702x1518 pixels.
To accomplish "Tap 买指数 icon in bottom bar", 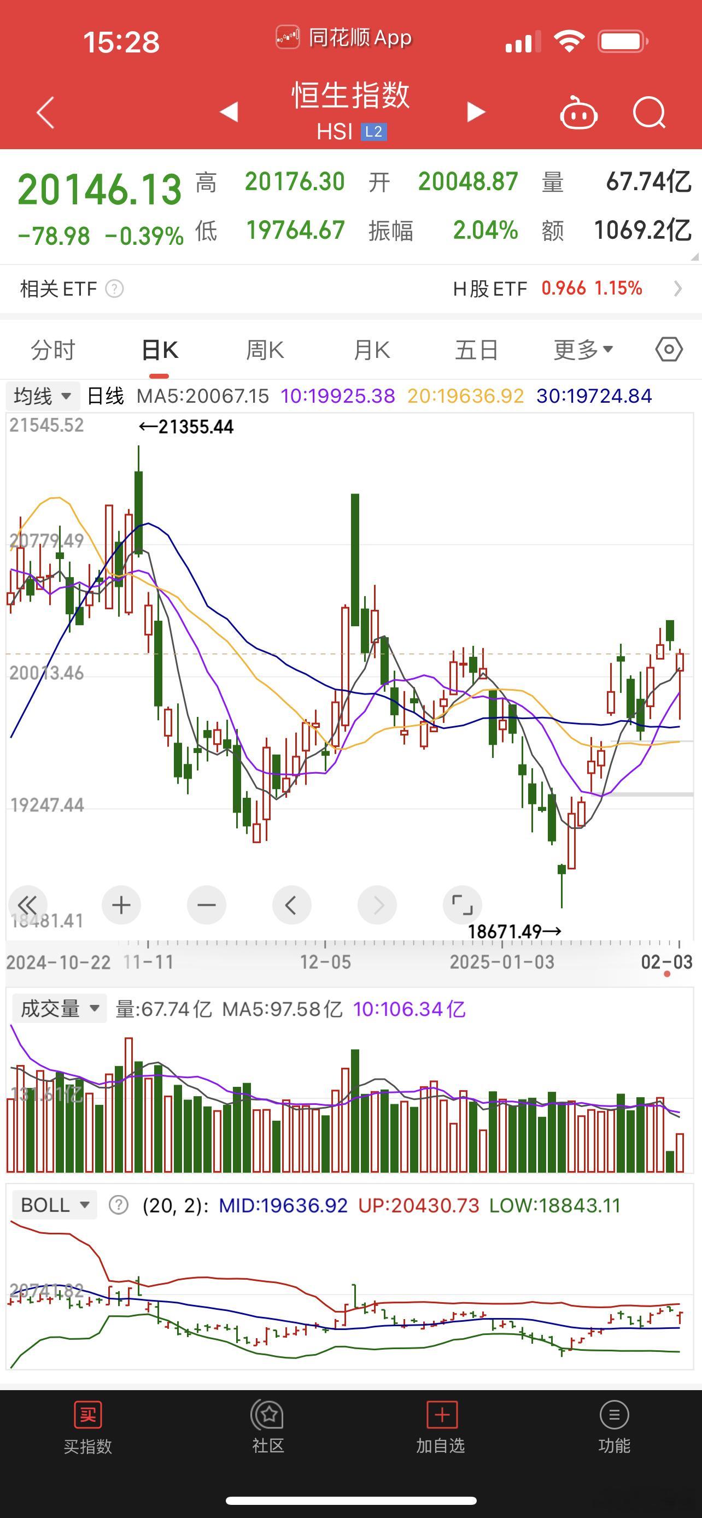I will [x=88, y=1414].
